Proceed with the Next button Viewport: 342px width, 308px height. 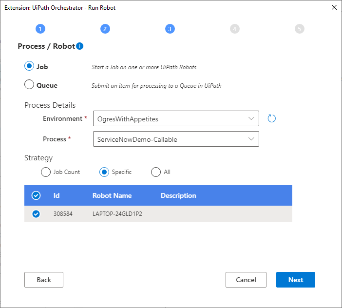coord(296,280)
